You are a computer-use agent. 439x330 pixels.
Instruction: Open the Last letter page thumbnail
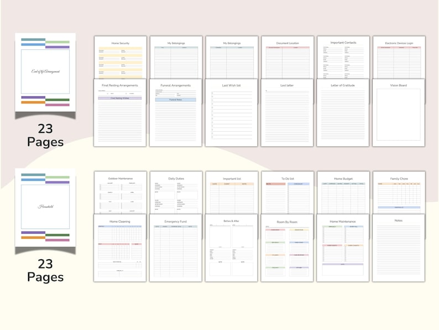pos(287,113)
